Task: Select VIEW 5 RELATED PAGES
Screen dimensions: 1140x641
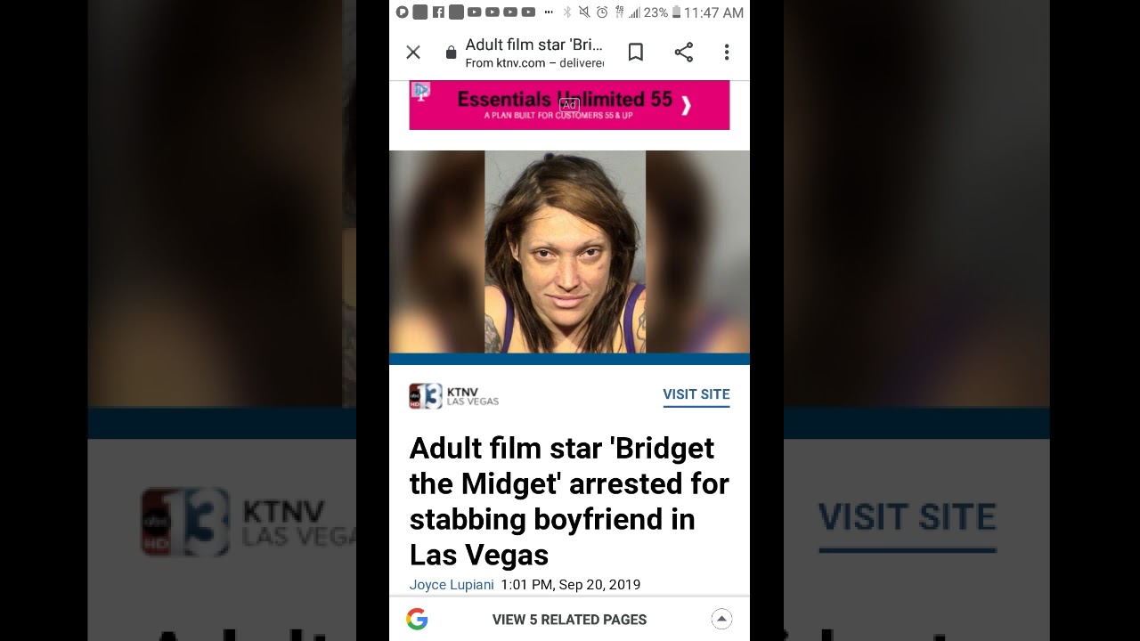Action: (x=569, y=620)
